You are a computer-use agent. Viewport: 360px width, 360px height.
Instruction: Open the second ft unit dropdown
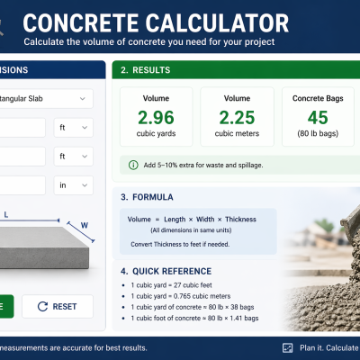tap(74, 157)
